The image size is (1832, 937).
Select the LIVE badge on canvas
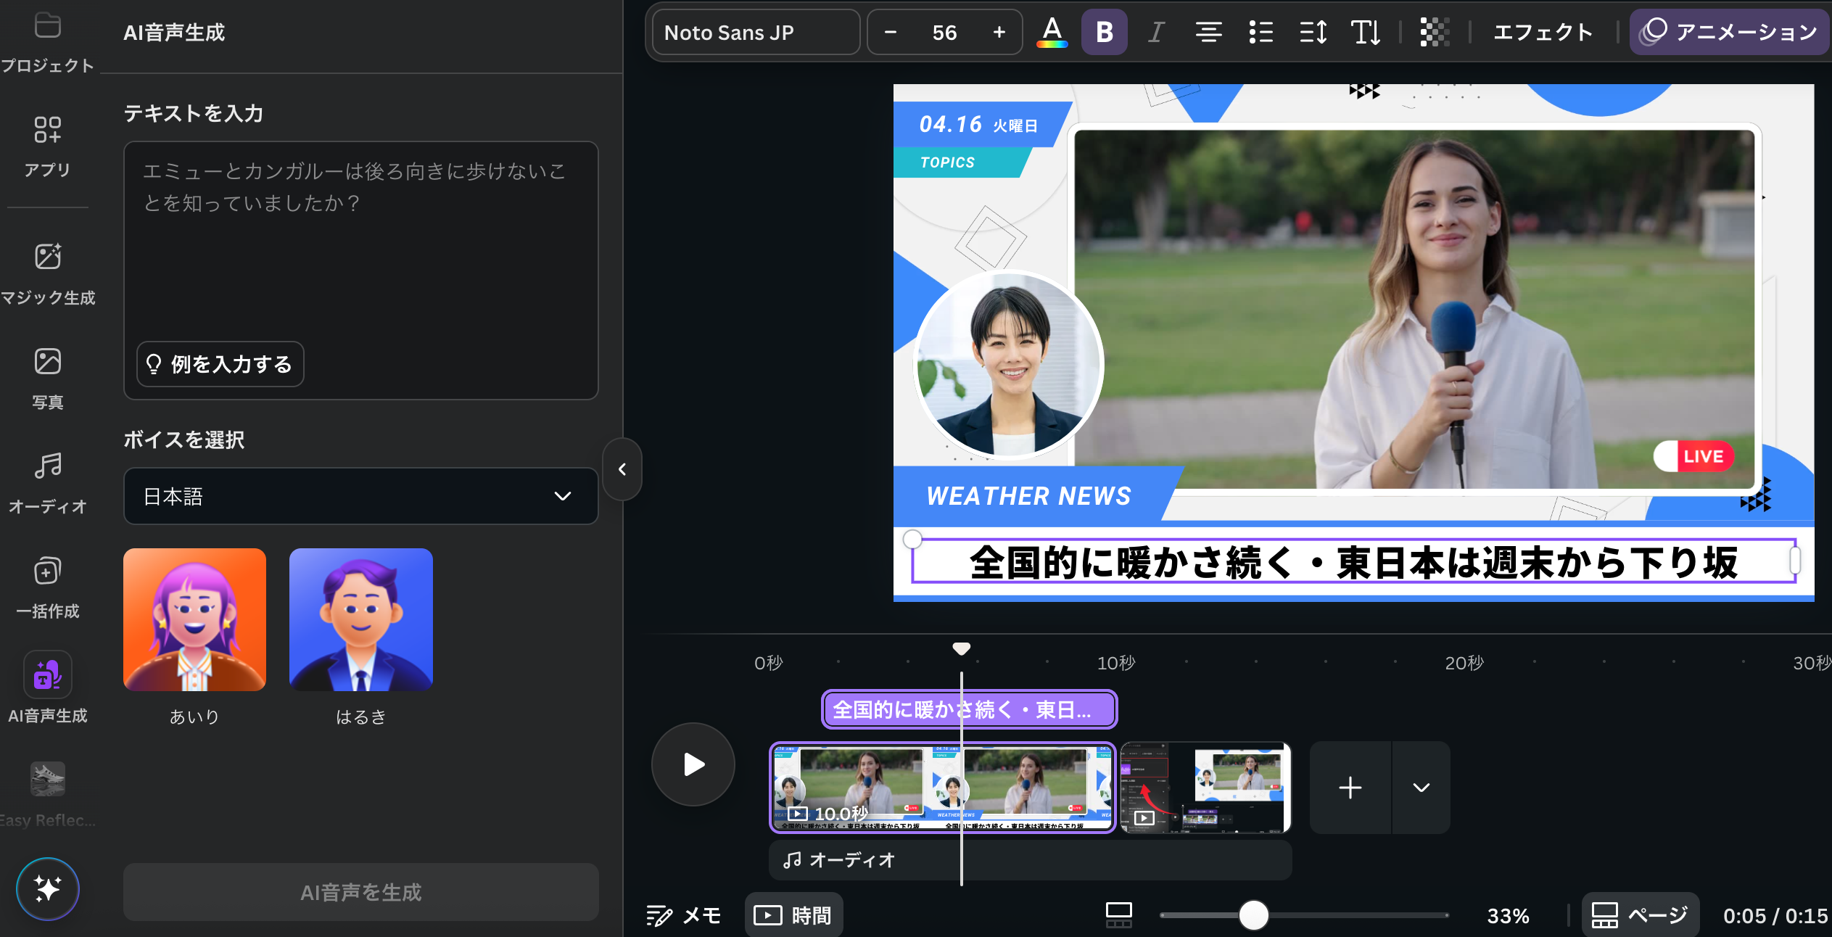[1694, 456]
